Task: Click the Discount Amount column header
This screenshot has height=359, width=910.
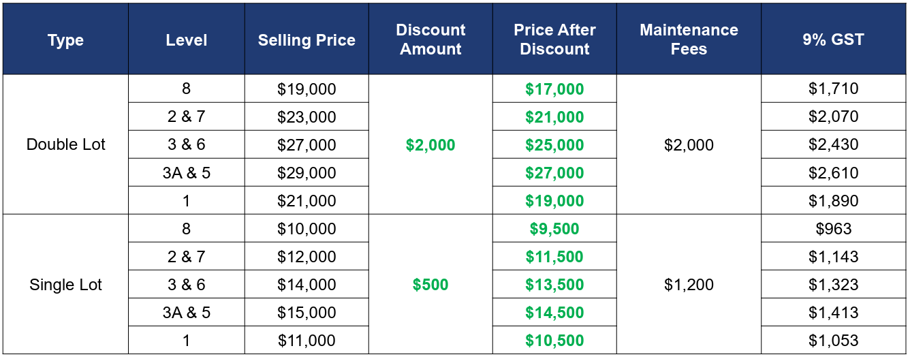Action: [430, 40]
